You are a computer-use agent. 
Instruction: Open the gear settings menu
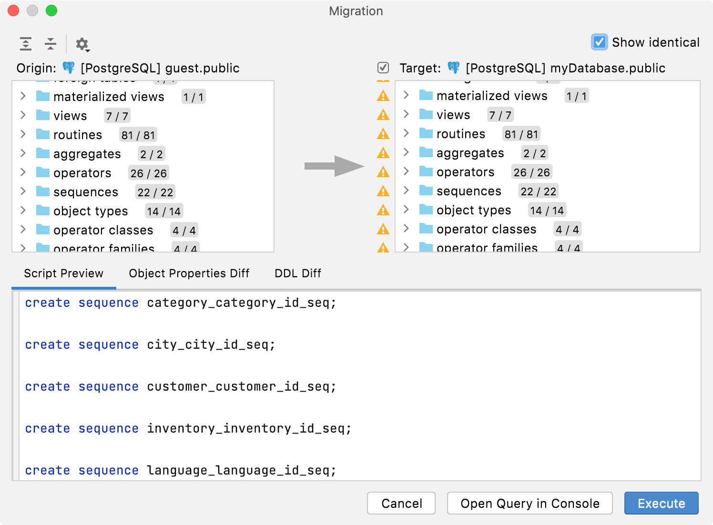pyautogui.click(x=82, y=44)
